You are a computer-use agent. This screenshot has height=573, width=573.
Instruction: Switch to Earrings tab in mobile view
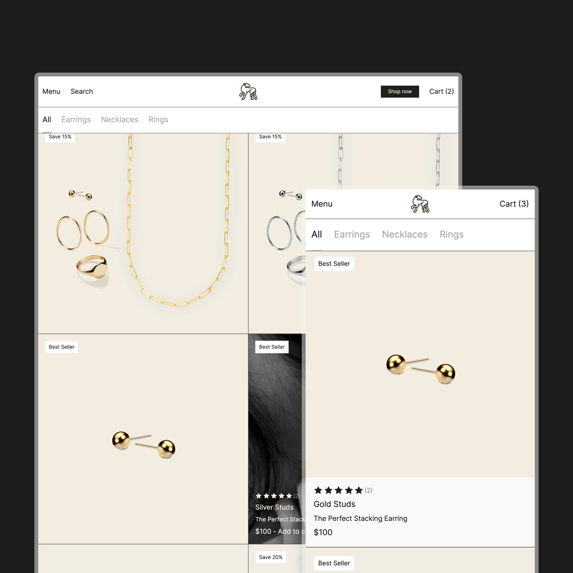point(352,235)
